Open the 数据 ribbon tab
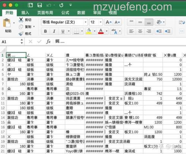This screenshot has width=186, height=154. pyautogui.click(x=81, y=13)
